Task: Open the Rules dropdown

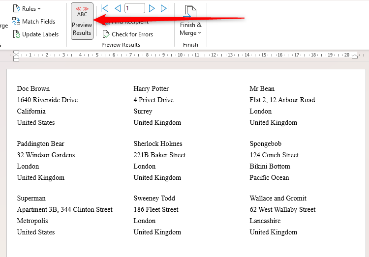Action: (x=27, y=9)
